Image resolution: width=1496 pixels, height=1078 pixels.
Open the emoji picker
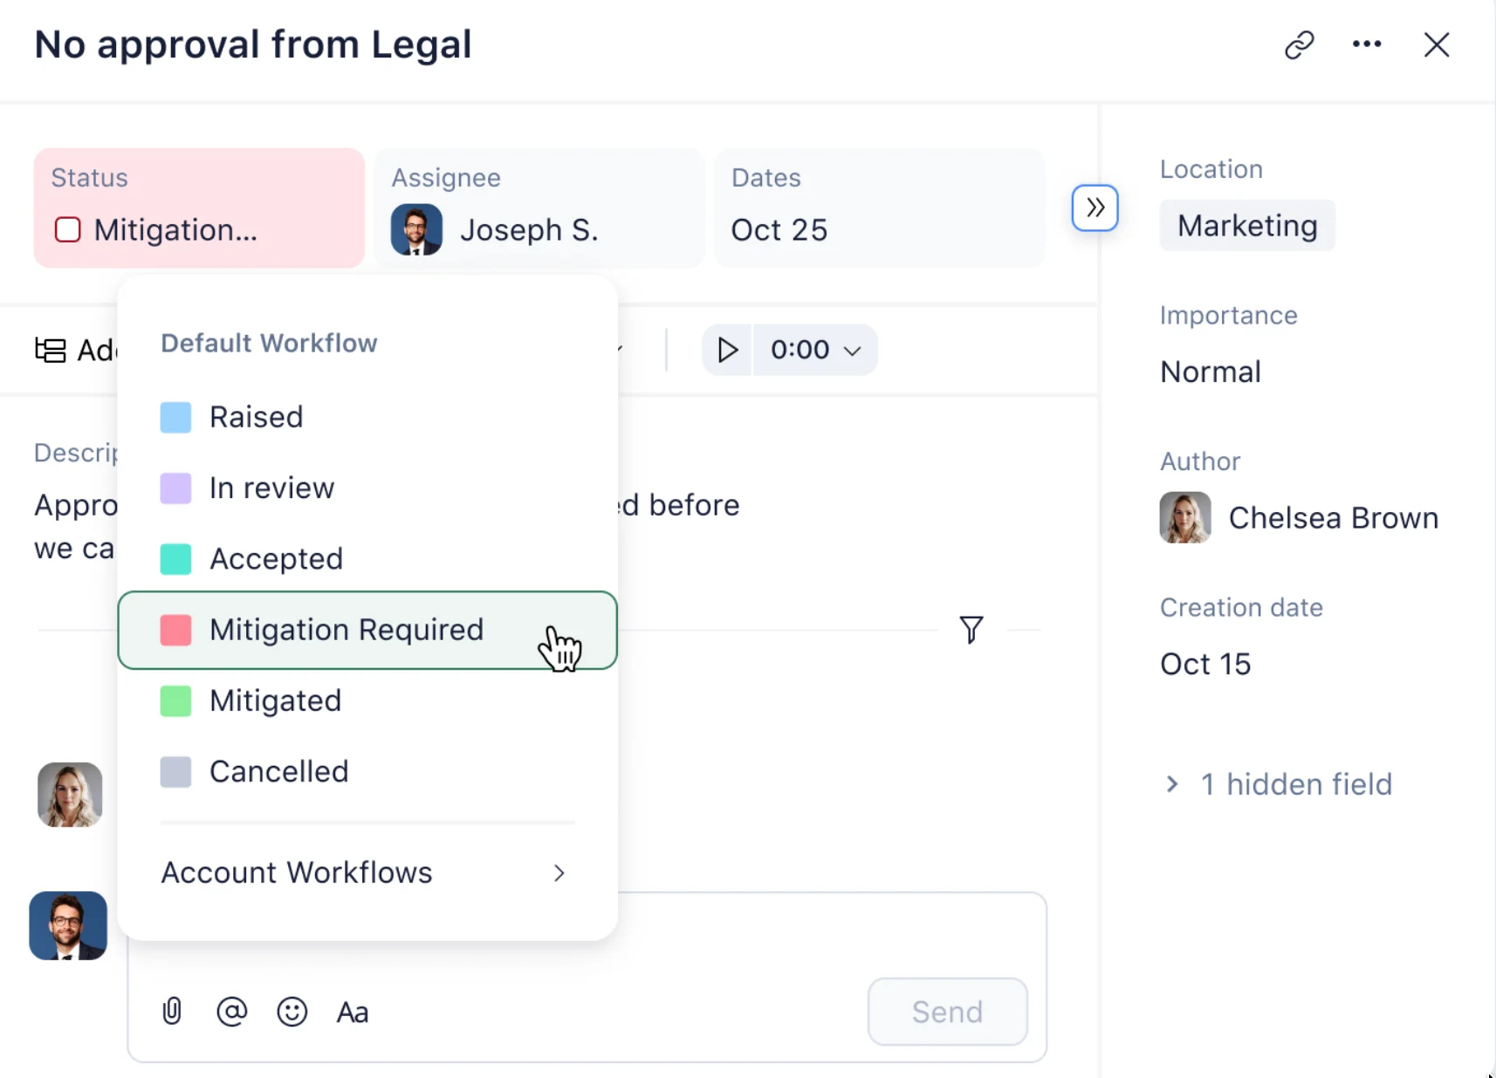[x=292, y=1012]
